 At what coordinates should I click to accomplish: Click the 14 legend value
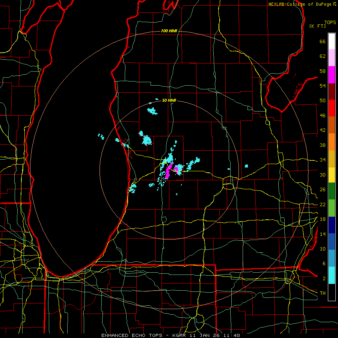[323, 234]
